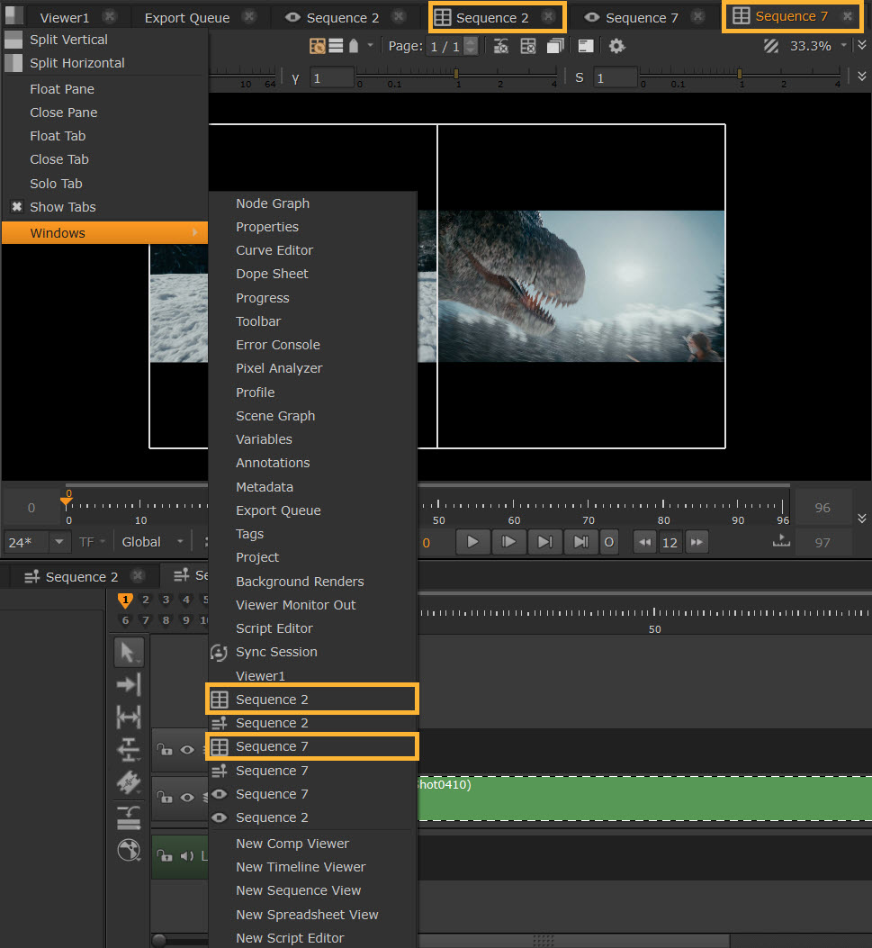Expand the double-chevron beside the 96 frame field
The width and height of the screenshot is (872, 948).
click(862, 519)
